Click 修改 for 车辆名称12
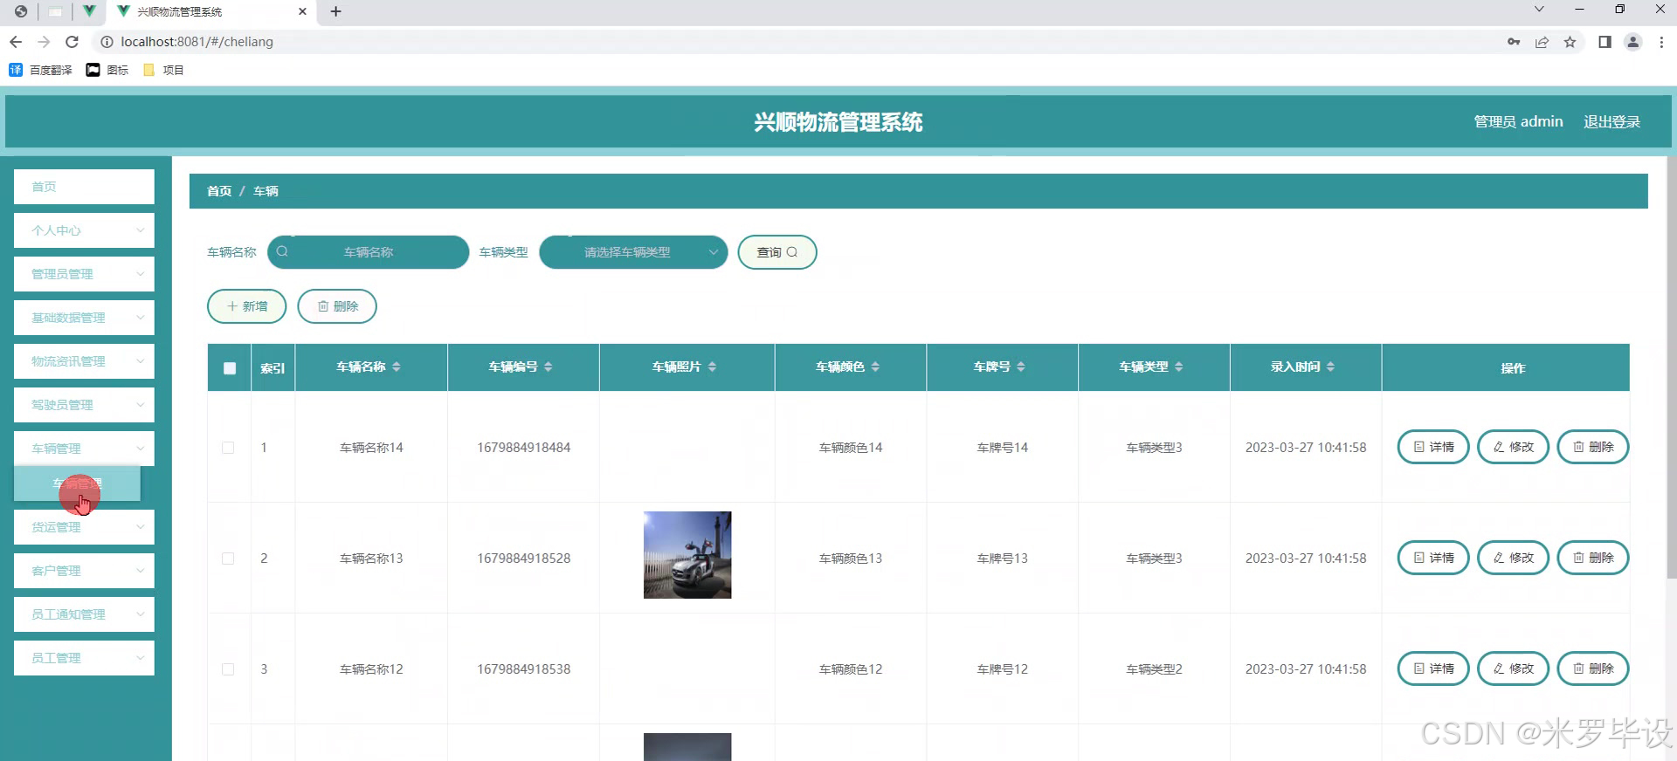The height and width of the screenshot is (761, 1677). [x=1513, y=668]
